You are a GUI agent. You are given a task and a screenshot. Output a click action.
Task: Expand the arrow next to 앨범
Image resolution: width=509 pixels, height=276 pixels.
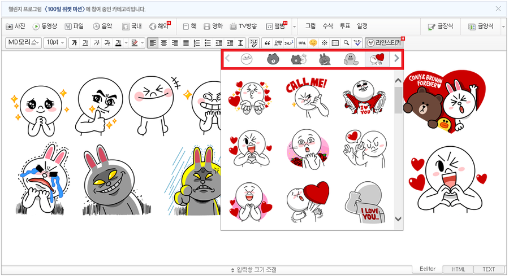[295, 27]
